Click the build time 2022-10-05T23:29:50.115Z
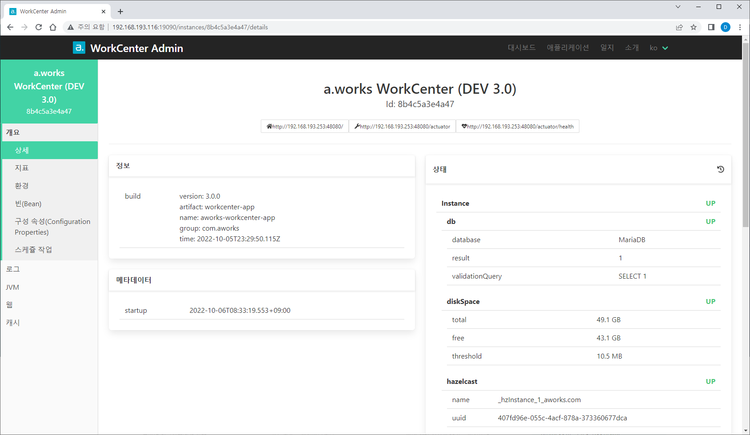This screenshot has width=750, height=435. (230, 239)
